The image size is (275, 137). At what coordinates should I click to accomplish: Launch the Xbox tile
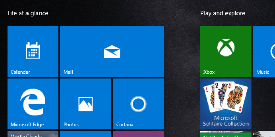226,51
